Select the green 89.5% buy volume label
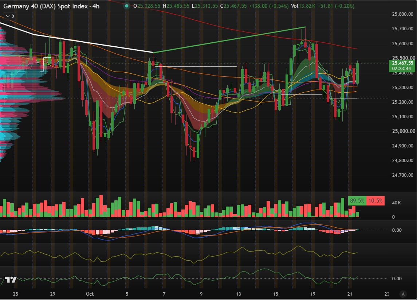The width and height of the screenshot is (417, 300). pos(357,201)
